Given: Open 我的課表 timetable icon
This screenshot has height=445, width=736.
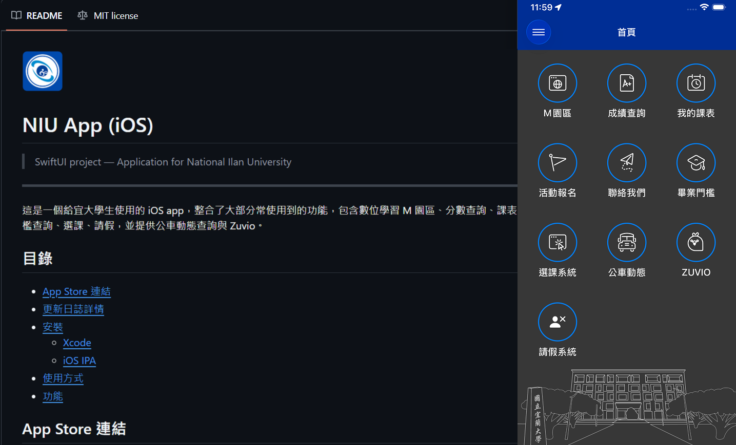Looking at the screenshot, I should (695, 83).
